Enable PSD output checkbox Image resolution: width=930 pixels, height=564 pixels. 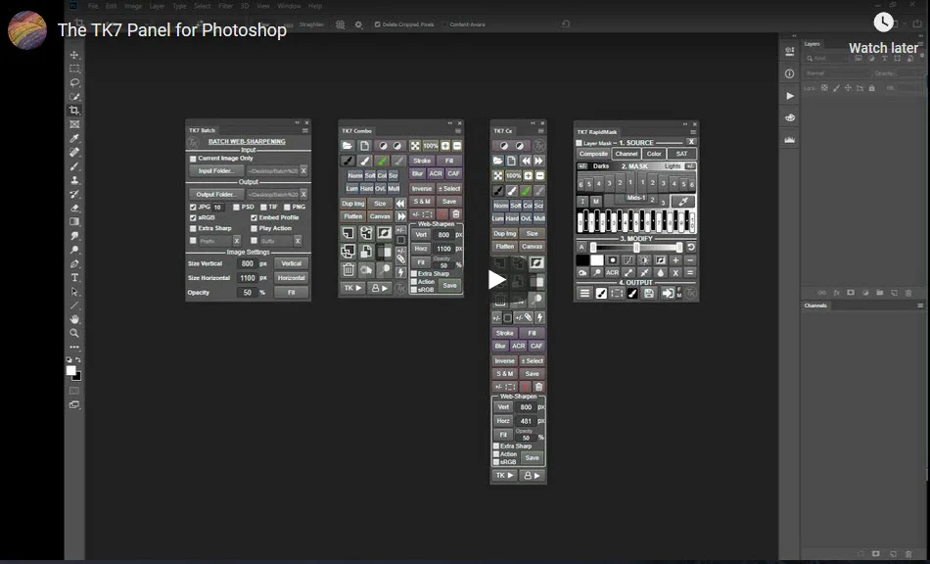click(x=236, y=207)
